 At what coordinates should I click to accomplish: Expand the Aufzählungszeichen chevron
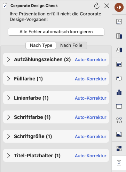(x=9, y=59)
